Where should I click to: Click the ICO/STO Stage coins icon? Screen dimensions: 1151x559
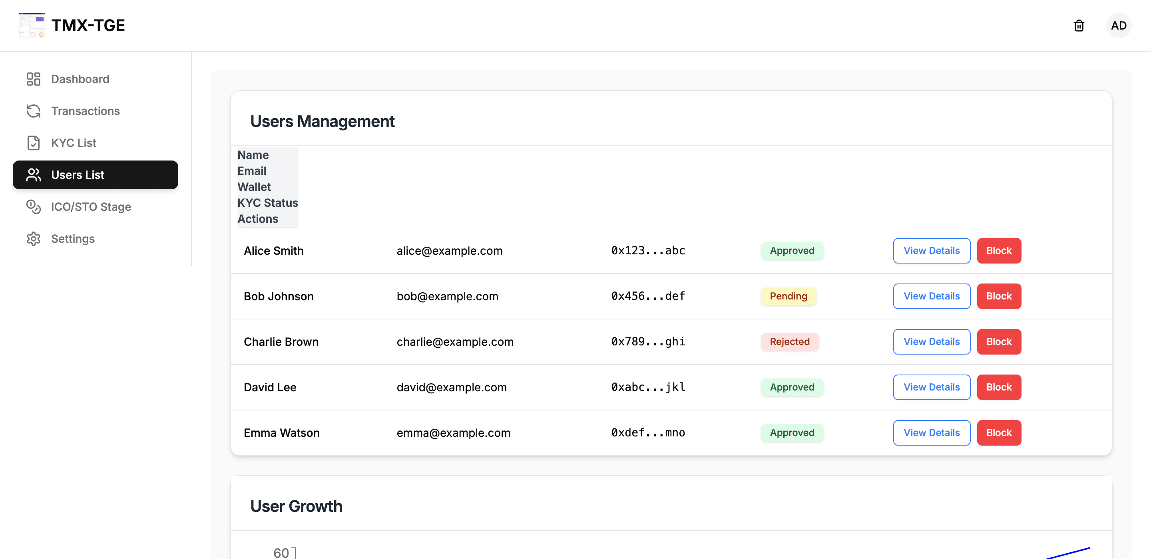[34, 207]
